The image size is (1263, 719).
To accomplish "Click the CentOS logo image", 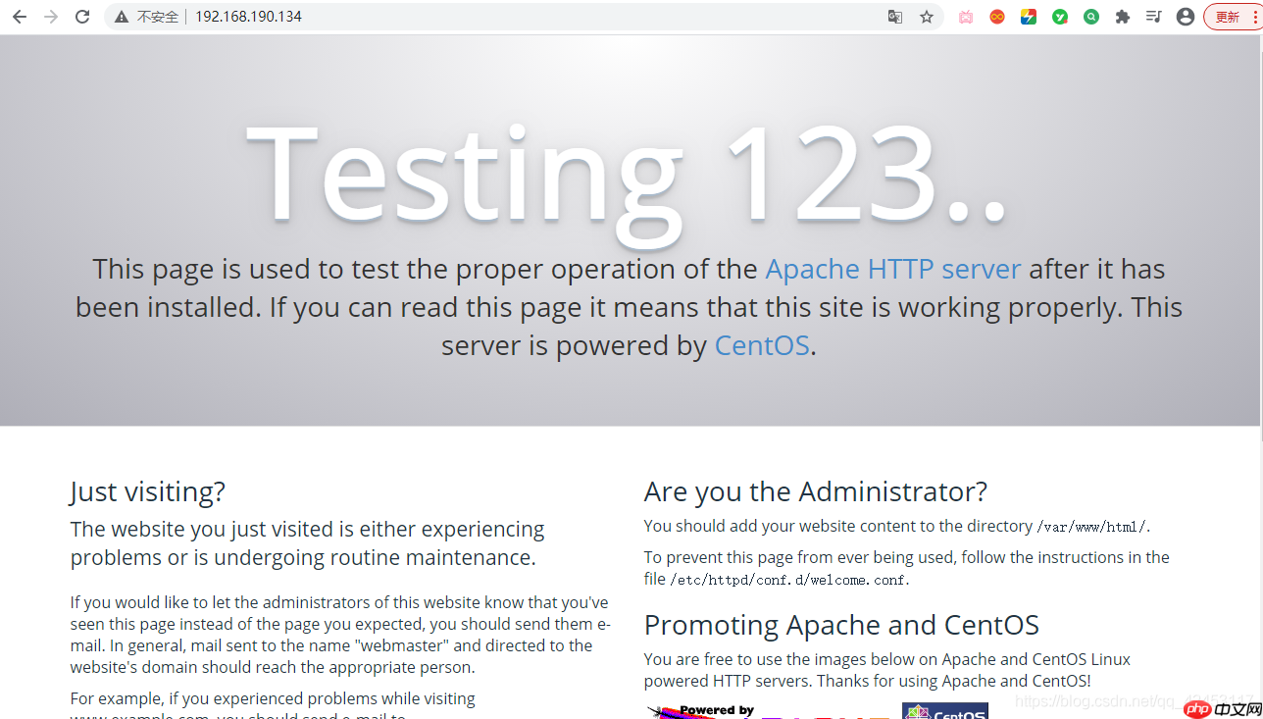I will 945,711.
